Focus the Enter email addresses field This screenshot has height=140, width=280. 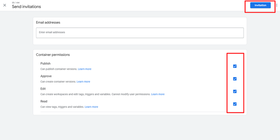pyautogui.click(x=140, y=33)
